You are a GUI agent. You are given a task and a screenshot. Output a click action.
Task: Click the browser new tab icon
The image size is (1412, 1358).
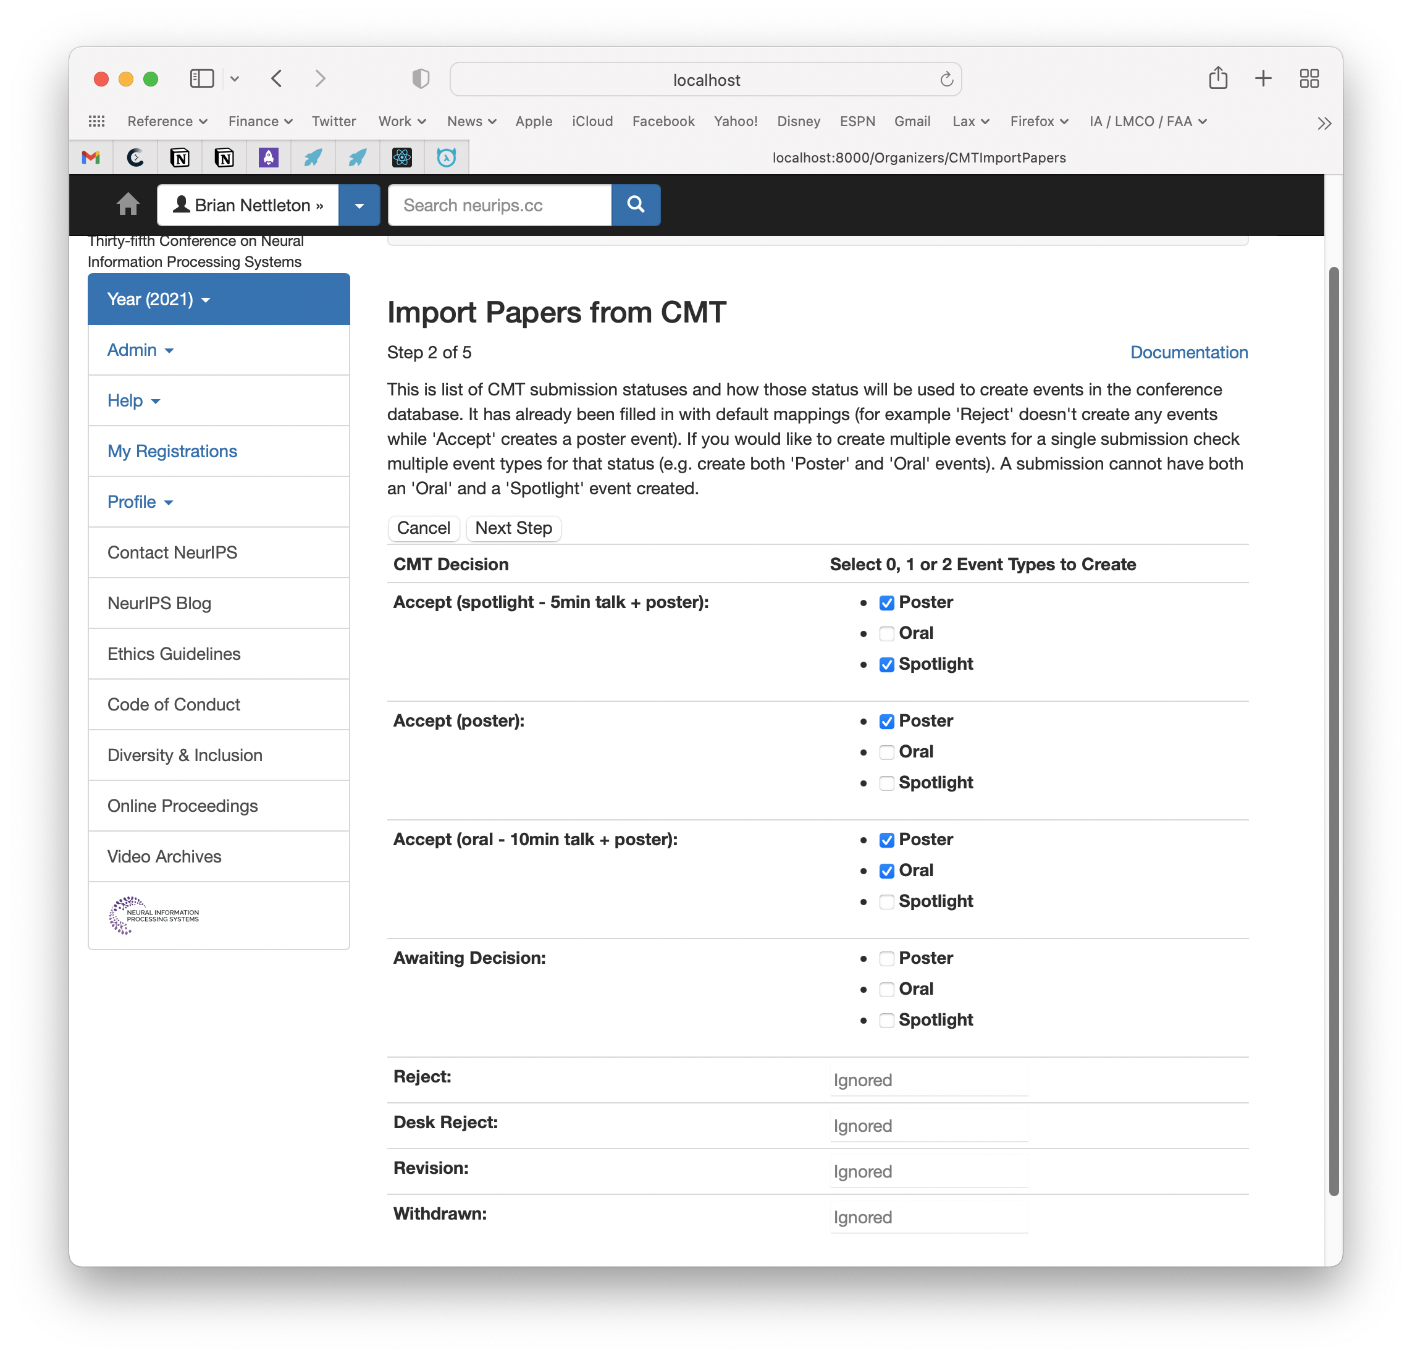pos(1262,78)
